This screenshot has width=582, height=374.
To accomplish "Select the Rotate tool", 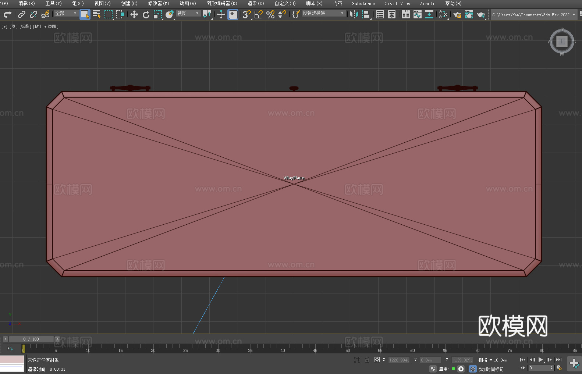I will pyautogui.click(x=146, y=14).
